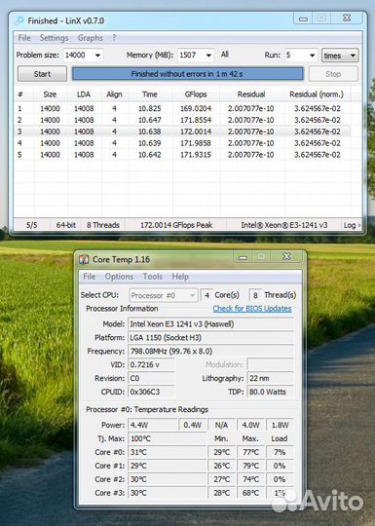Click the Size column header
The image size is (375, 526).
pyautogui.click(x=50, y=94)
